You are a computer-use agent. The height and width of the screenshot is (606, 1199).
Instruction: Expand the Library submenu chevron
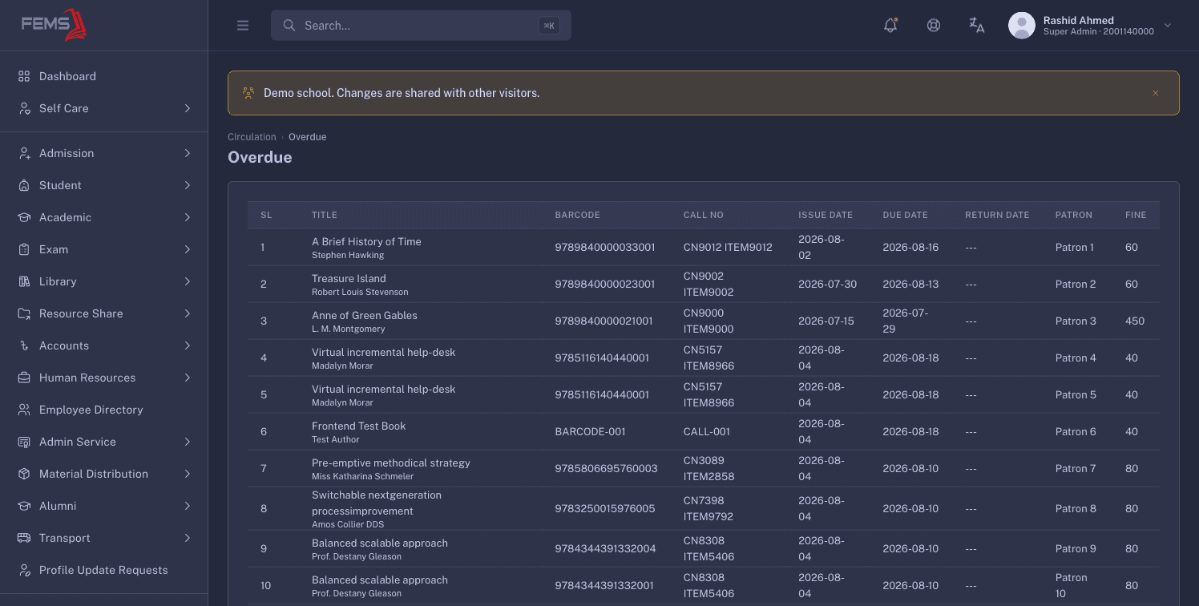tap(187, 281)
